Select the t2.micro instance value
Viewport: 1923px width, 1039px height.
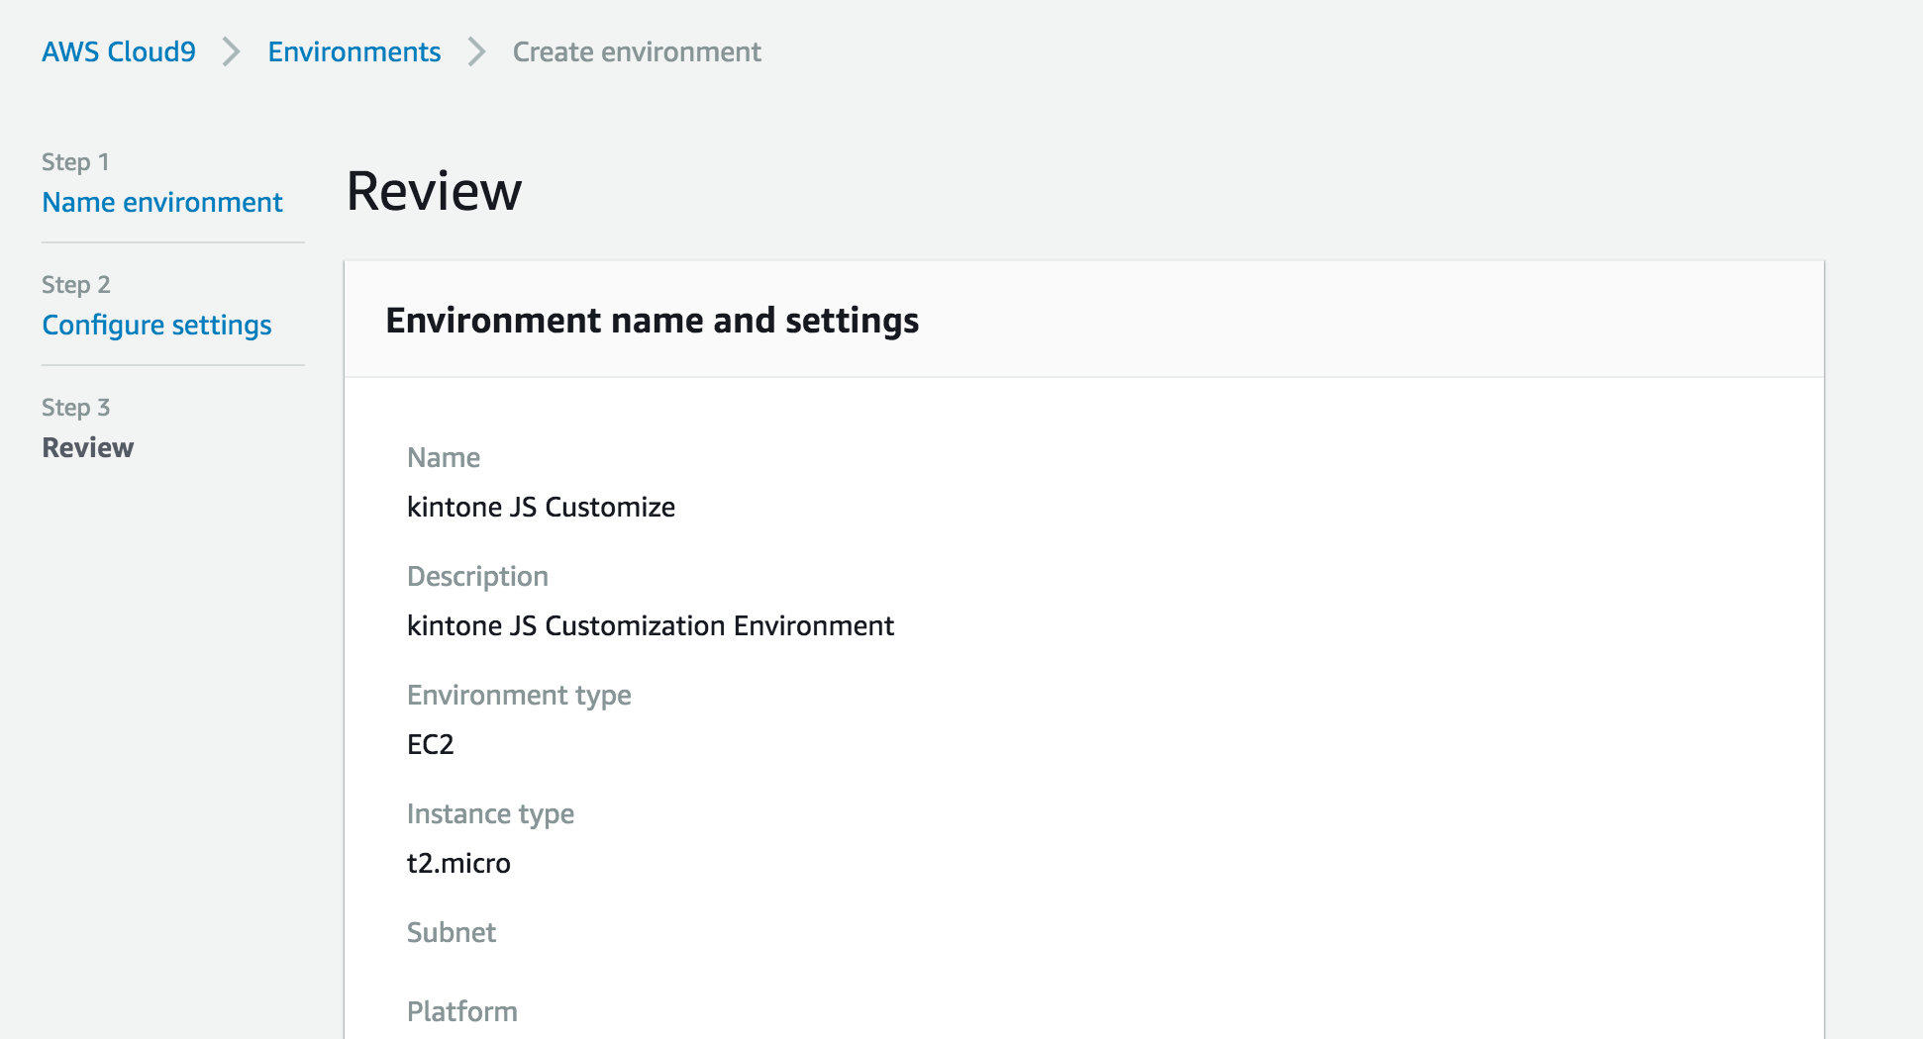tap(458, 863)
